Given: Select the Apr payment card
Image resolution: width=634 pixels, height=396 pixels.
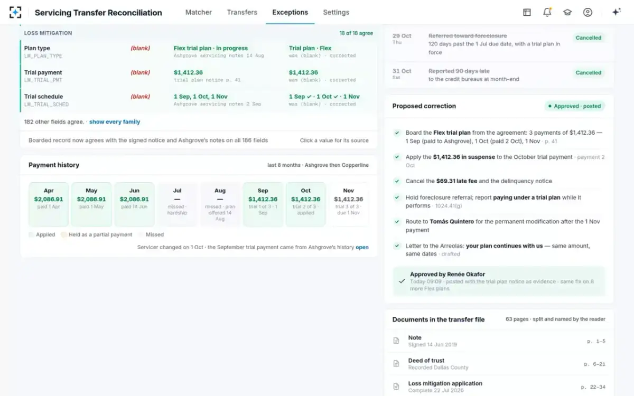Looking at the screenshot, I should coord(49,204).
